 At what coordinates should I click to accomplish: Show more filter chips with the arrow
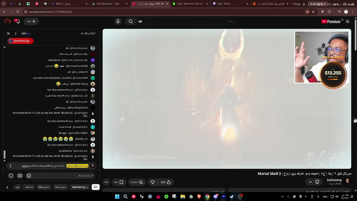click(7, 187)
